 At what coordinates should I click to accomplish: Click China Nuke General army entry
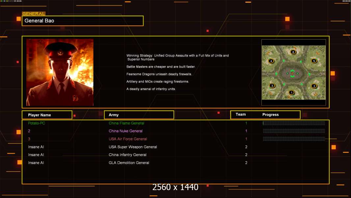click(125, 131)
